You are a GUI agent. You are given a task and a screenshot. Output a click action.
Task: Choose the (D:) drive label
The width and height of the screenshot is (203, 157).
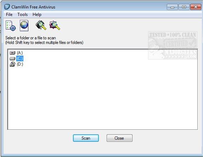20,64
